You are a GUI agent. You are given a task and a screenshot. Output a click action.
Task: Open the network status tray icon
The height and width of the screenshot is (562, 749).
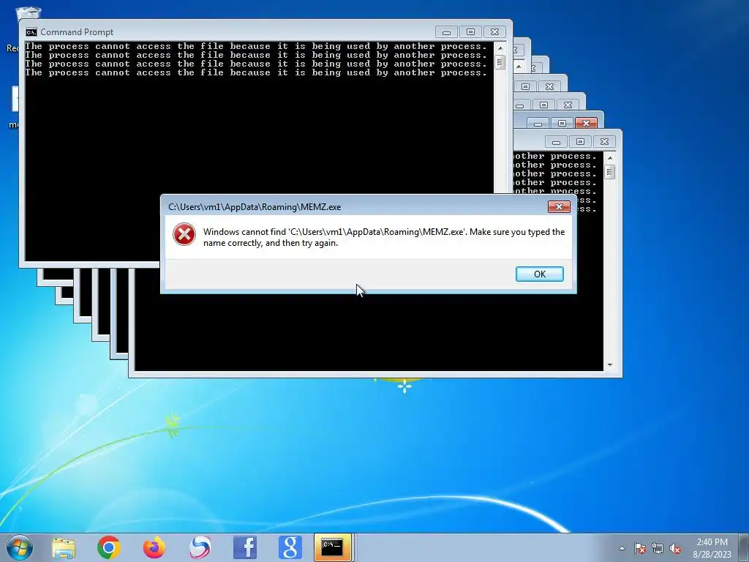(x=658, y=548)
